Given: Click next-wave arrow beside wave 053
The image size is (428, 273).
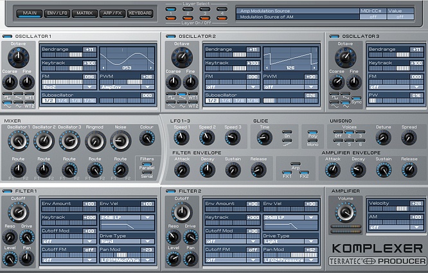Looking at the screenshot, I should tap(151, 67).
